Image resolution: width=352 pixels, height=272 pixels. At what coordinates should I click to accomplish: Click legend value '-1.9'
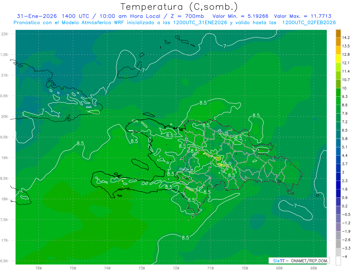point(346,231)
